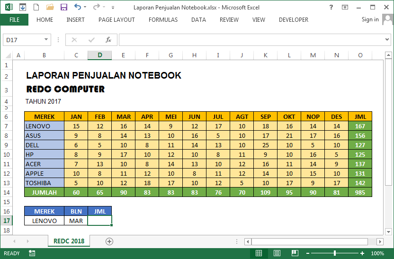The width and height of the screenshot is (394, 259).
Task: Switch to the DATA tab
Action: (198, 19)
